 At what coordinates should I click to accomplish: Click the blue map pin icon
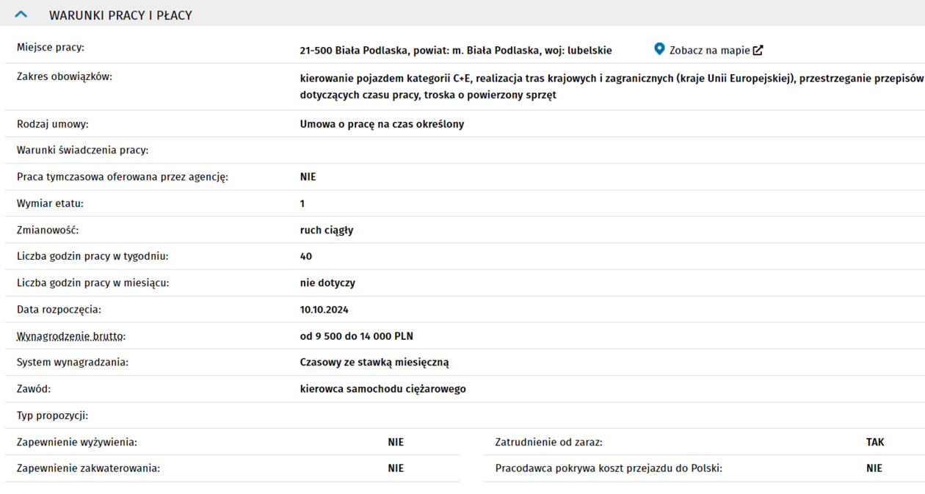(659, 49)
